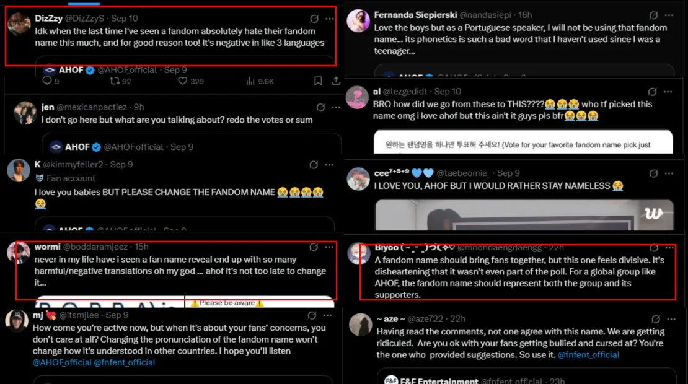This screenshot has width=688, height=384.
Task: Bookmark DizZzy's tweet
Action: coord(318,81)
